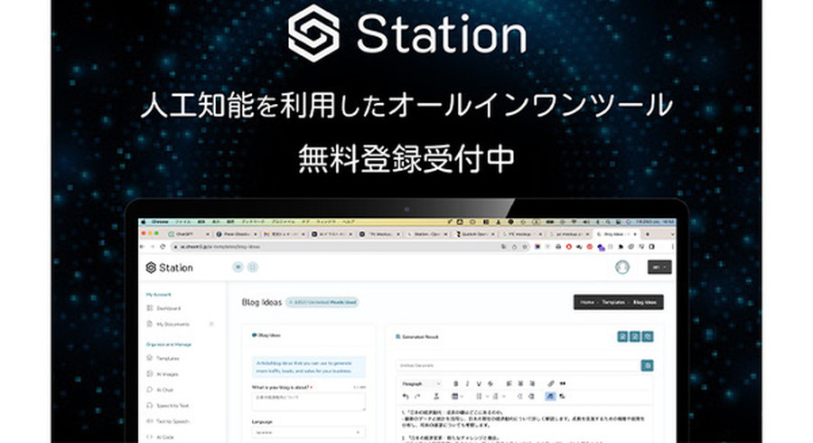Apply italic formatting in the editor toolbar
The image size is (813, 443).
click(x=468, y=383)
